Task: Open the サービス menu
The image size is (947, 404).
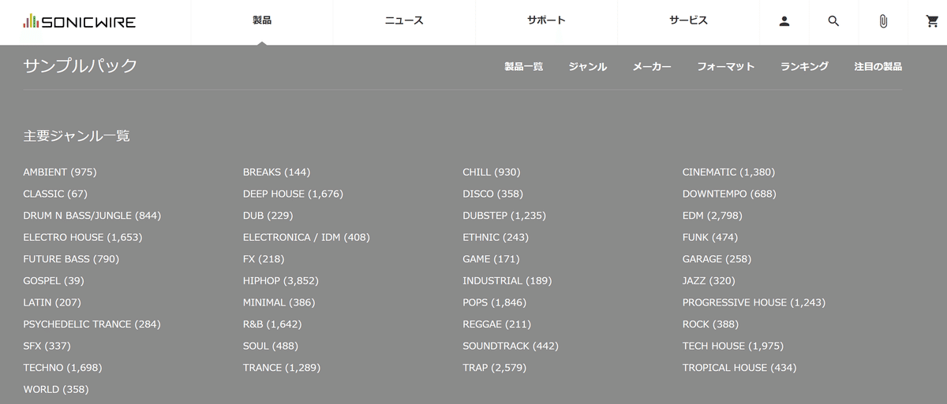Action: [x=688, y=20]
